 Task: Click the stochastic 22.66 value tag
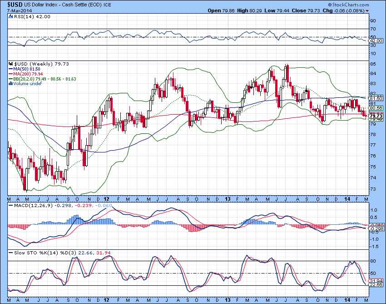point(376,284)
